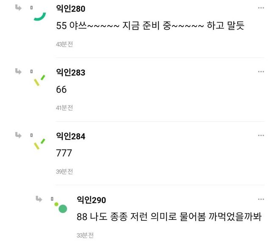Click 익인280's green arc profile avatar
271x244 pixels.
coord(39,14)
